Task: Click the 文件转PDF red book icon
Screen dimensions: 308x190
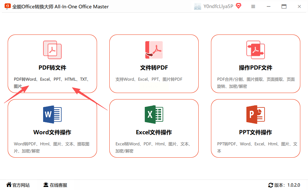Action: 154,50
